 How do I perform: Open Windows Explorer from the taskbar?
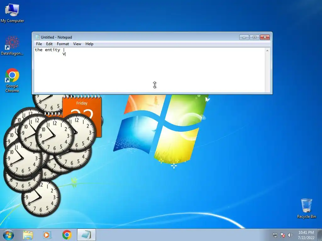[x=28, y=235]
